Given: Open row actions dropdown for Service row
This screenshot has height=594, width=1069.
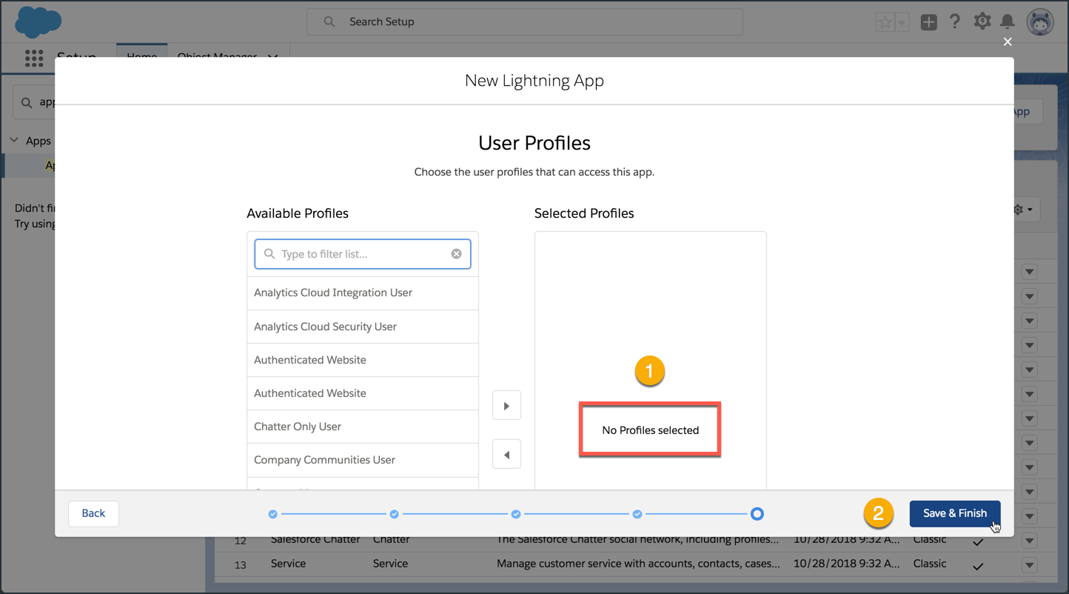Looking at the screenshot, I should (x=1029, y=565).
